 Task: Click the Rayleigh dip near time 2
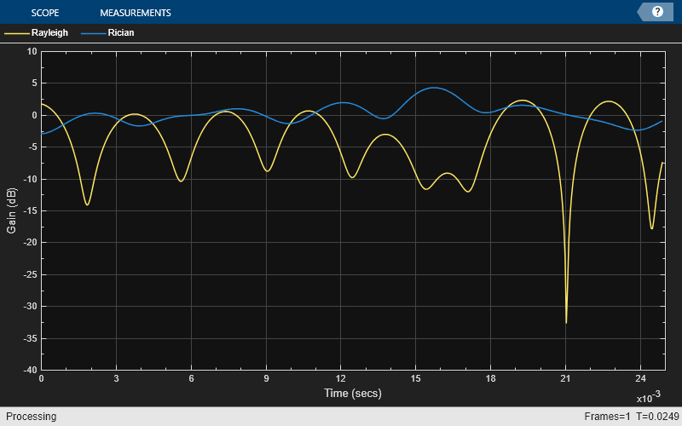(x=87, y=204)
